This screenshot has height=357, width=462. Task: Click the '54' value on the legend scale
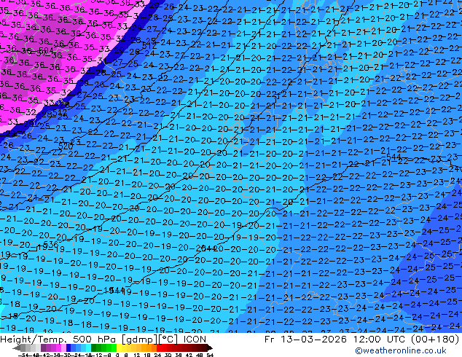tap(210, 355)
